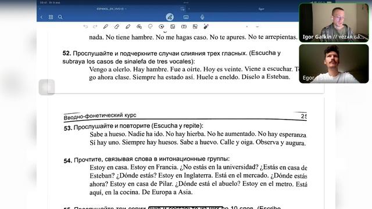Image resolution: width=372 pixels, height=209 pixels.
Task: Open the ESPANOL_EN_VIVO document tab dropdown
Action: [112, 9]
